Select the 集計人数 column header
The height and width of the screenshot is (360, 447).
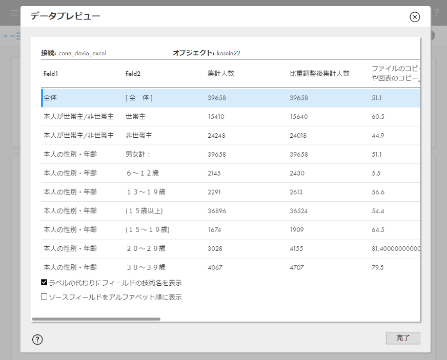[x=220, y=73]
